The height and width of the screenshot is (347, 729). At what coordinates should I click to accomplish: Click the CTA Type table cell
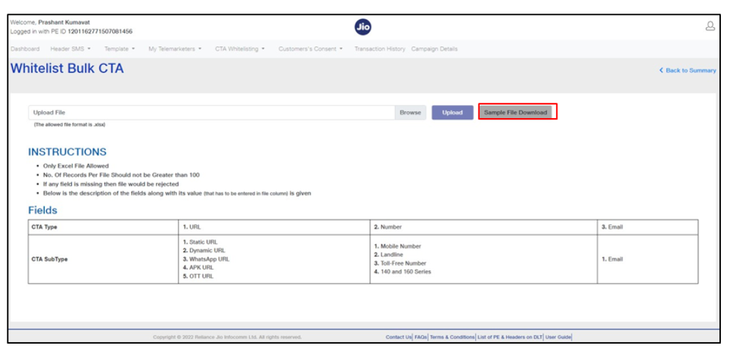pos(103,227)
